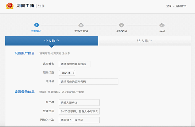Select step 1 diamond icon 创建账户
The height and width of the screenshot is (127, 195).
click(37, 25)
